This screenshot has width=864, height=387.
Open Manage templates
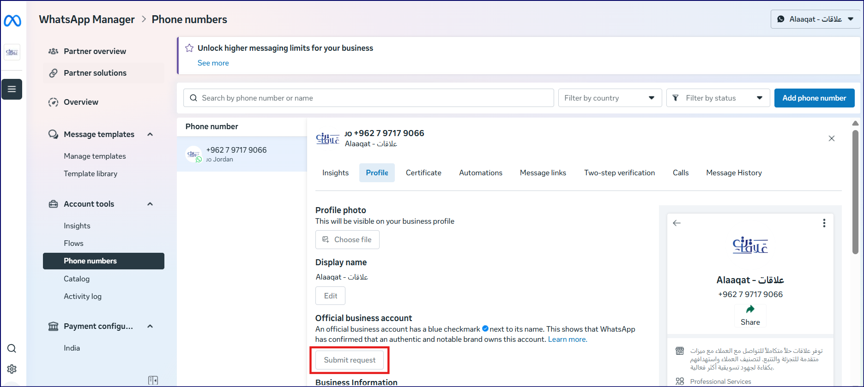95,156
